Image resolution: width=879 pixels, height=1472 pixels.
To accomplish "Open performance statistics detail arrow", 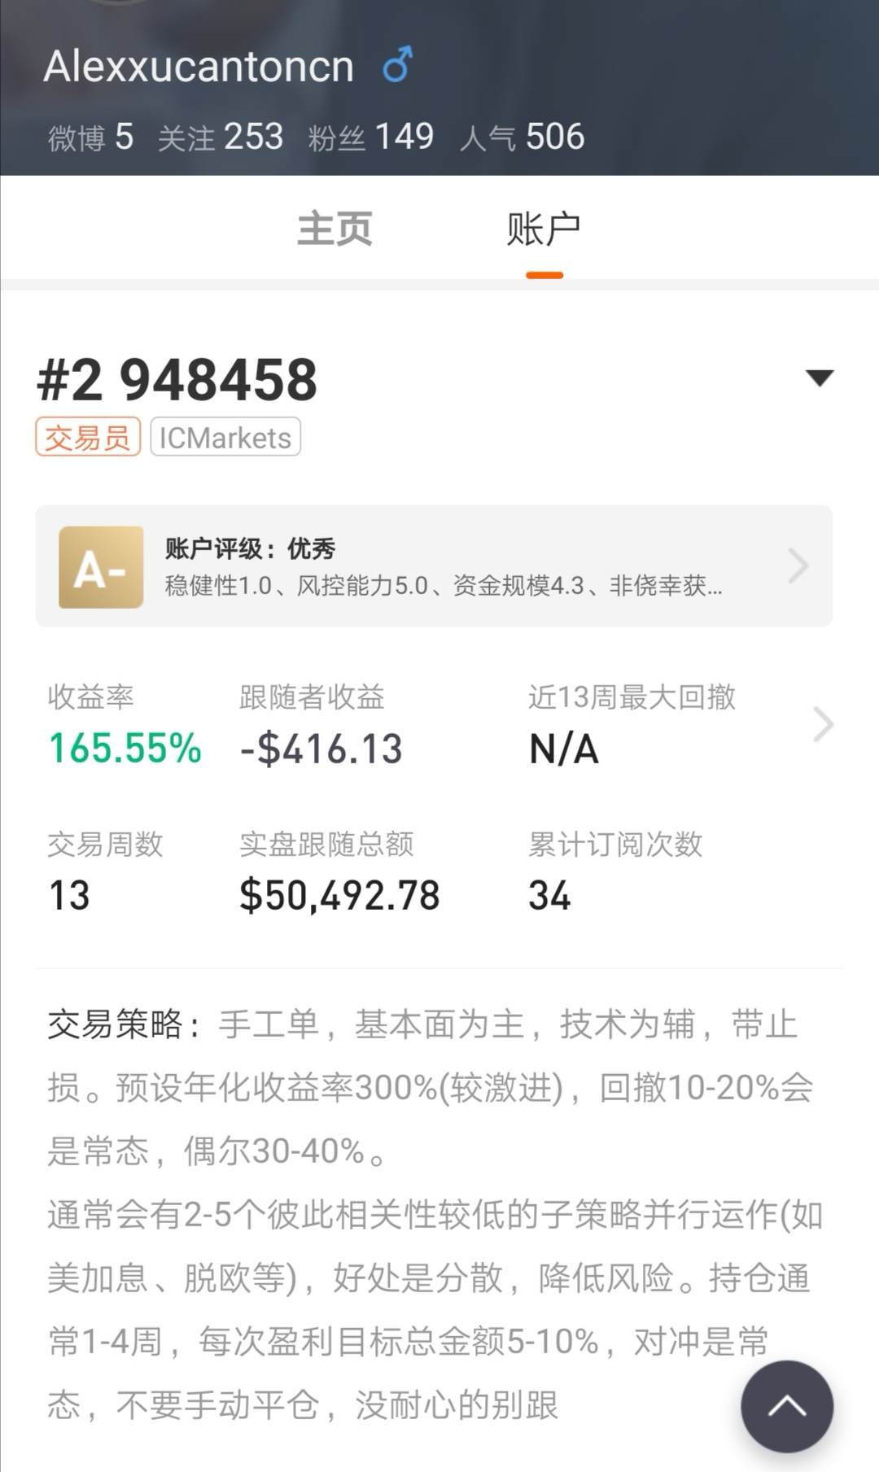I will click(x=823, y=724).
